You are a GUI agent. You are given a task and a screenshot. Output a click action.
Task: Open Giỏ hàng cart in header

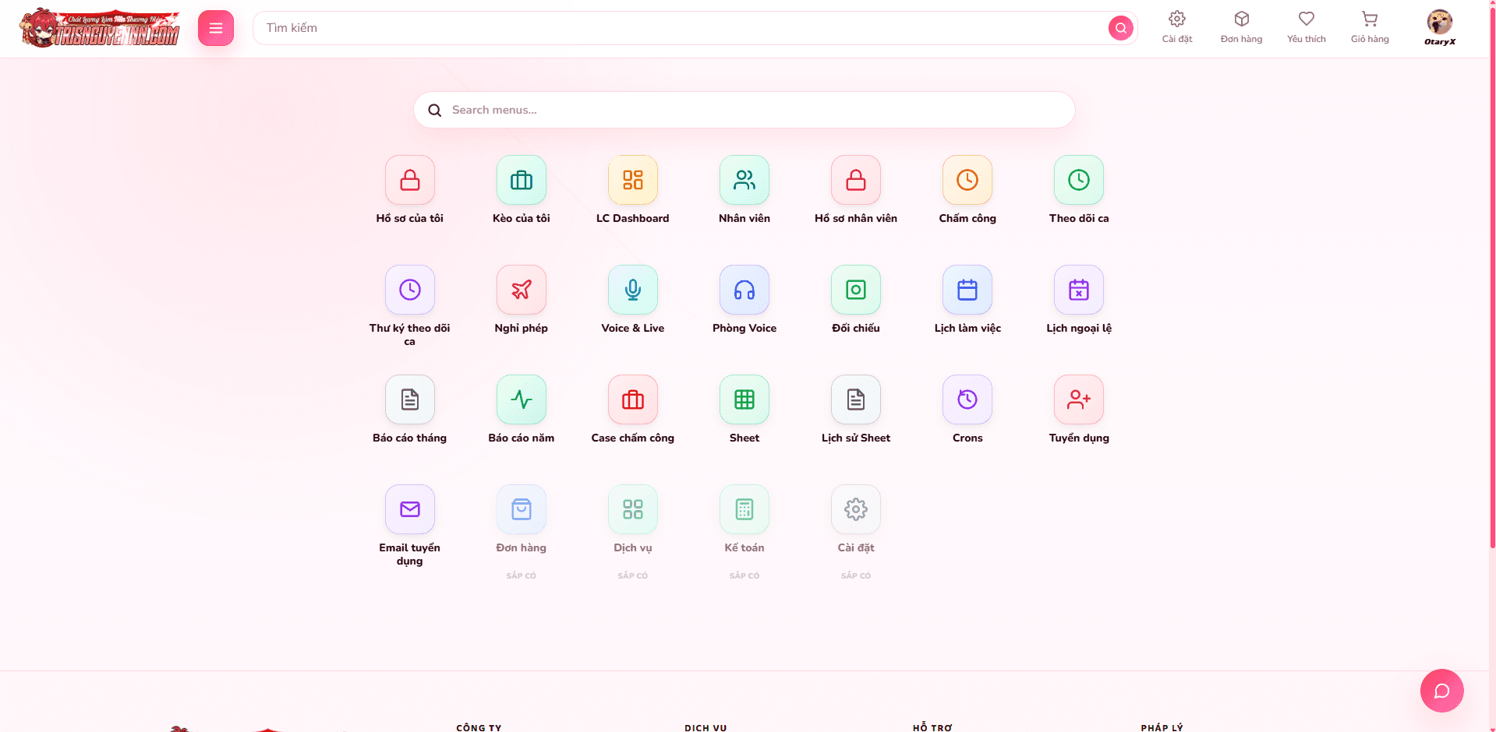point(1370,27)
